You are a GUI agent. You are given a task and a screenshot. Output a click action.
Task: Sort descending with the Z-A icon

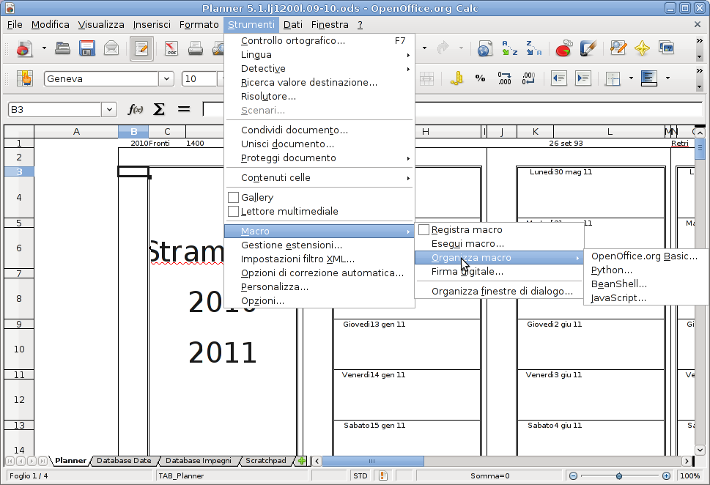click(534, 48)
